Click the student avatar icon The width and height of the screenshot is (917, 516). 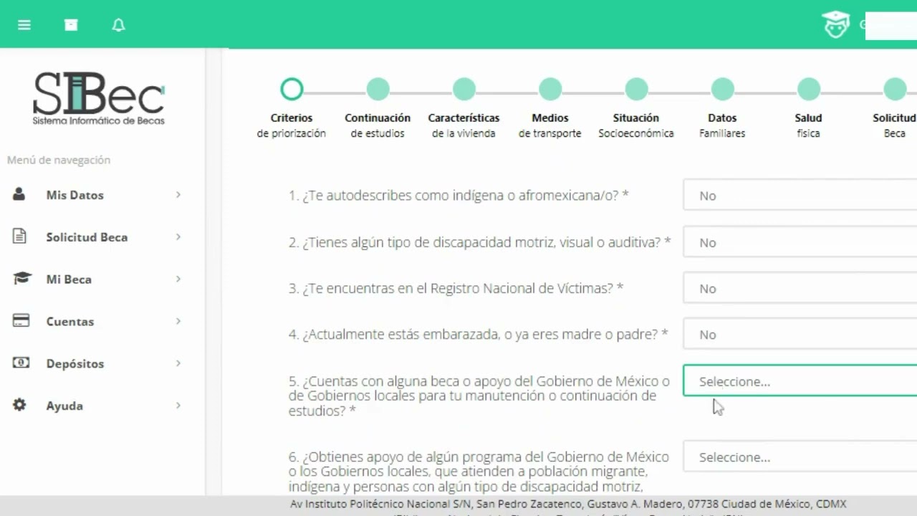835,24
